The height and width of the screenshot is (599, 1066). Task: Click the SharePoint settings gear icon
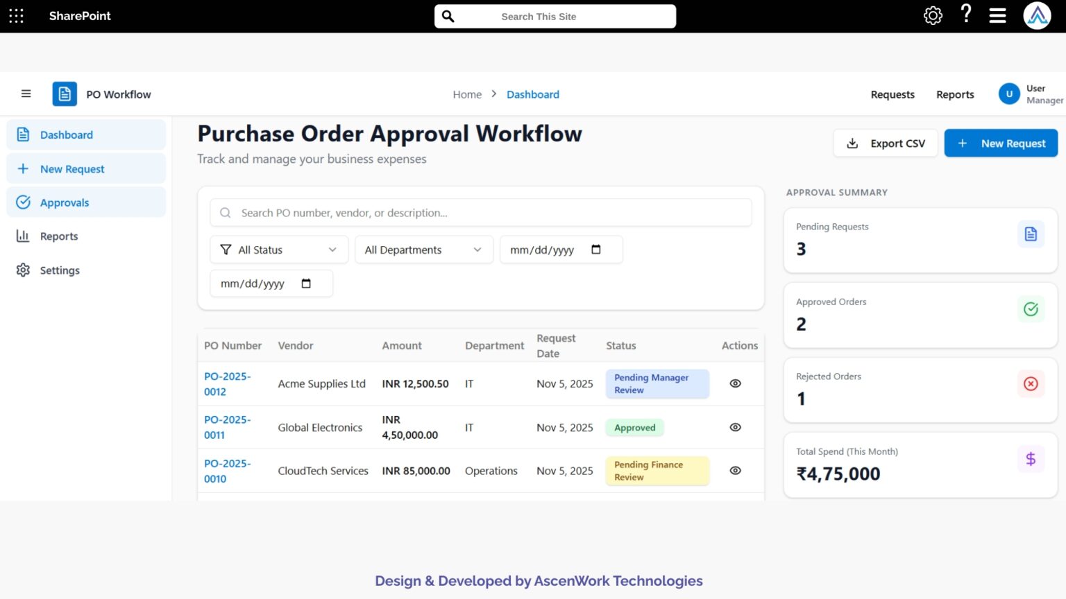[933, 15]
